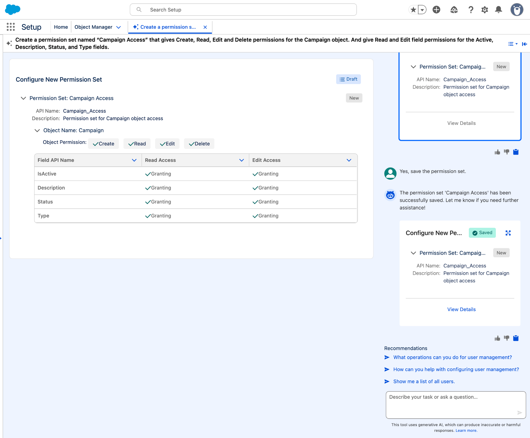Viewport: 530px width, 438px height.
Task: Open the Edit Access column menu
Action: (x=349, y=160)
